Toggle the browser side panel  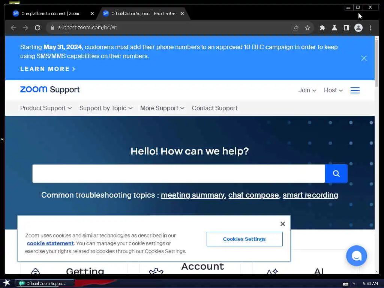(x=346, y=28)
